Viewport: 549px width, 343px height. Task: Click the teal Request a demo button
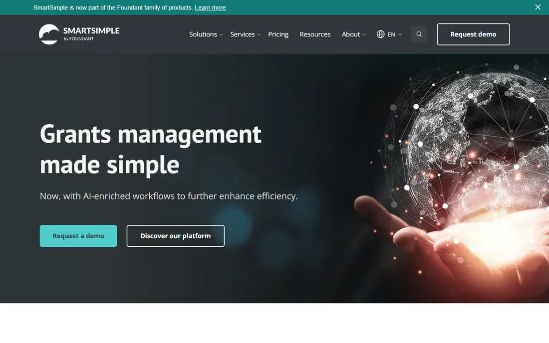[x=78, y=236]
